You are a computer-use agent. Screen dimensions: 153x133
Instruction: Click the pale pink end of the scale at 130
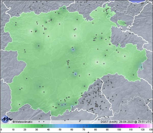tap(151, 126)
